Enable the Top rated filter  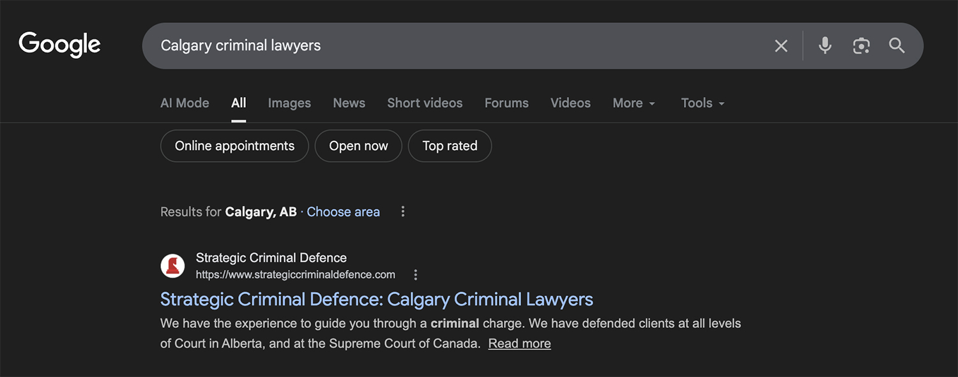coord(450,145)
